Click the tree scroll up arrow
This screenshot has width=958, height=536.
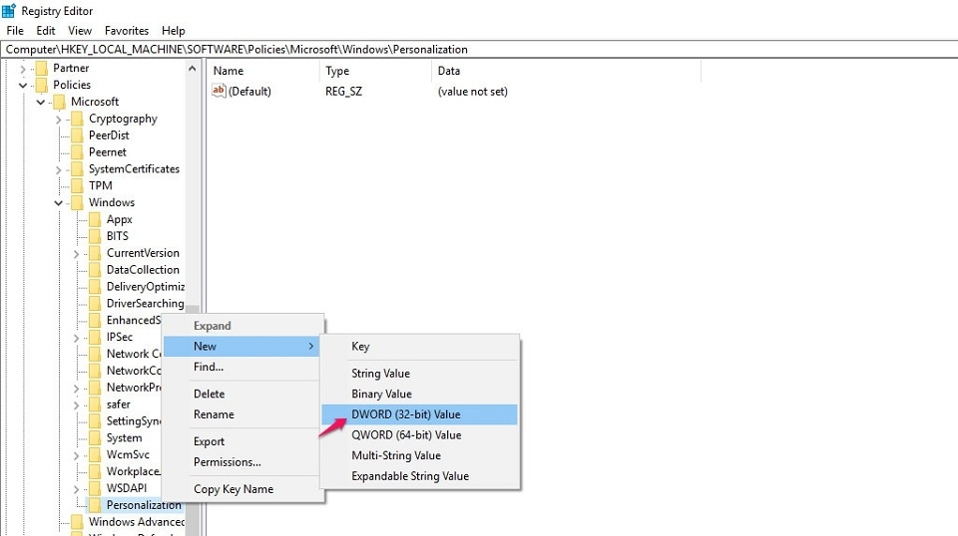coord(193,69)
